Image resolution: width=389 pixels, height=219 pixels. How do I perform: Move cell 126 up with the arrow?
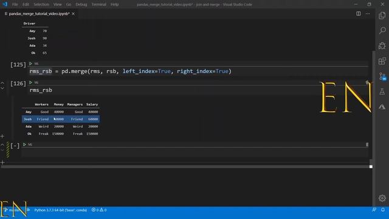coord(2,83)
